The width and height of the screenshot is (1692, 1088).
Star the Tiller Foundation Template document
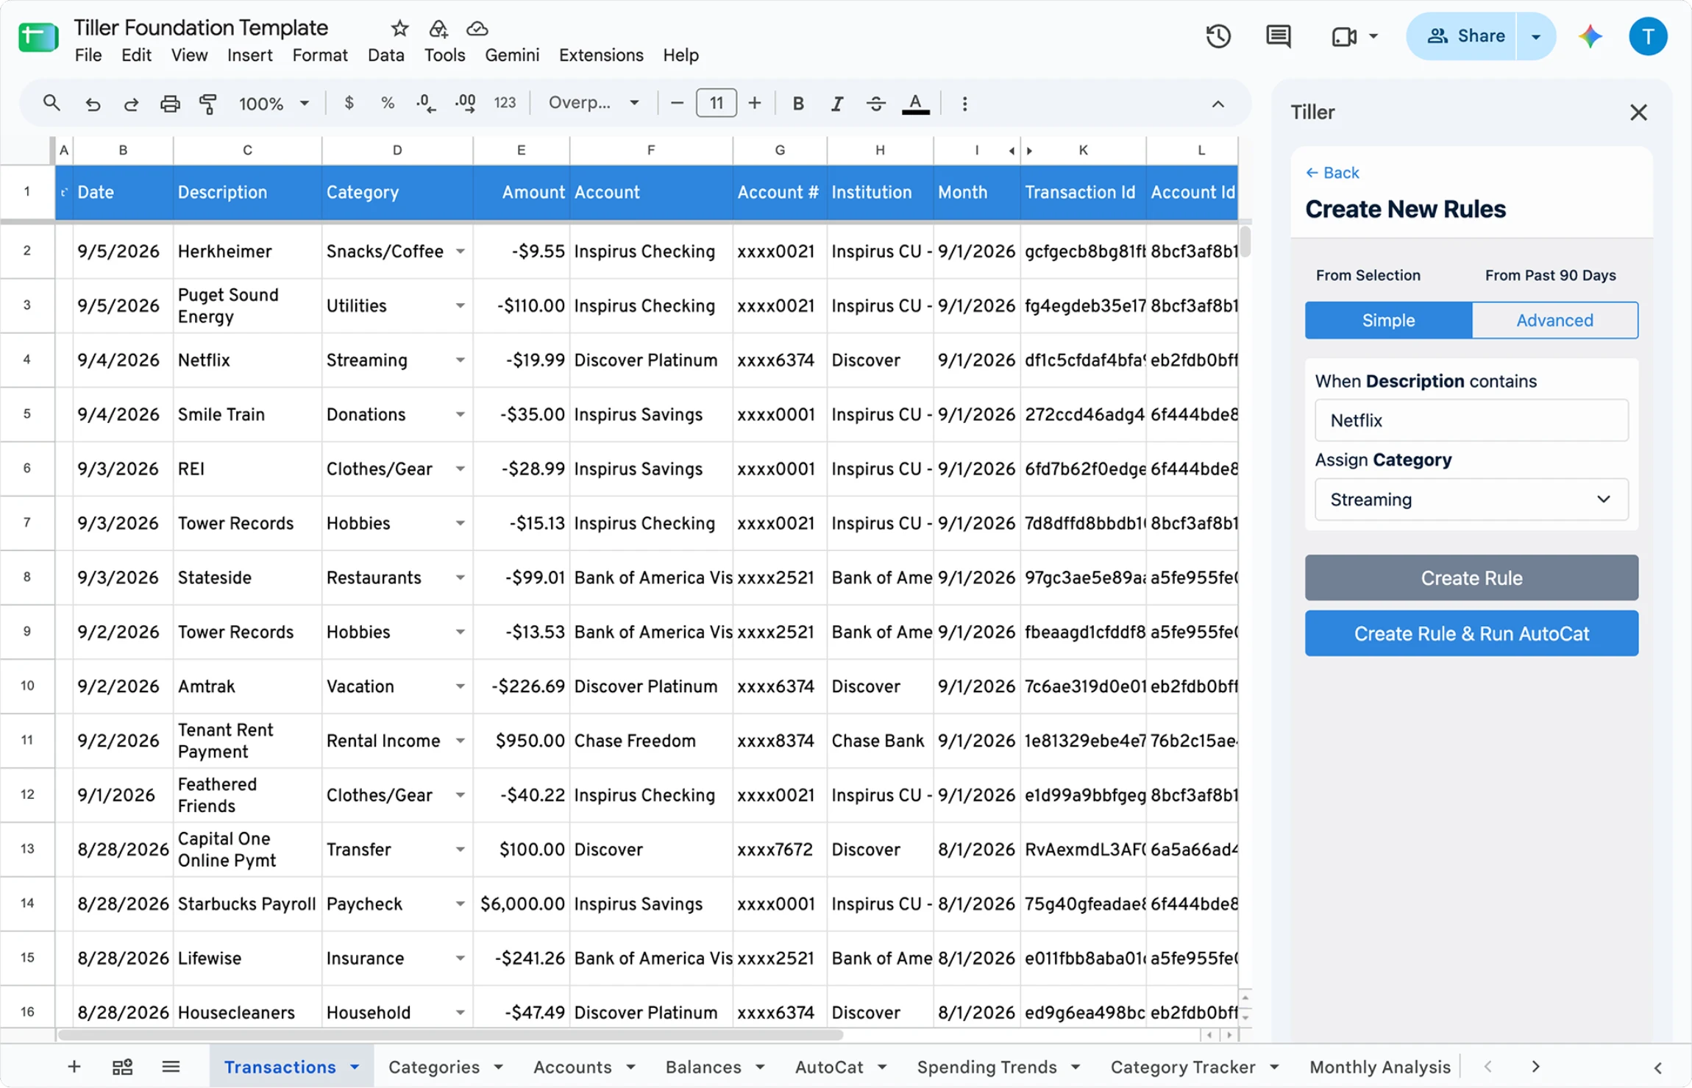[399, 29]
